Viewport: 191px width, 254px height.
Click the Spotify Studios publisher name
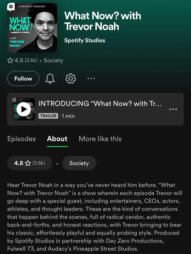pos(85,40)
